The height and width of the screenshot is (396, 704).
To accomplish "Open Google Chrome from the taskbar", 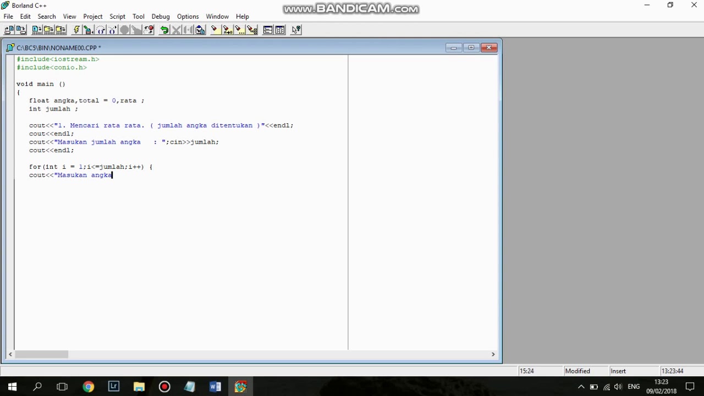I will click(88, 387).
